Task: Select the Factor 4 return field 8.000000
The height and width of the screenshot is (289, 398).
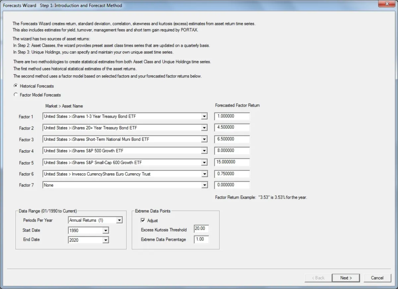Action: [x=232, y=151]
